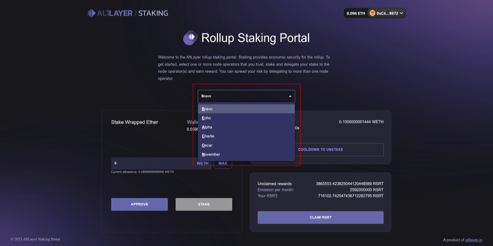The image size is (493, 246).
Task: Click the APPROVE button
Action: (140, 204)
